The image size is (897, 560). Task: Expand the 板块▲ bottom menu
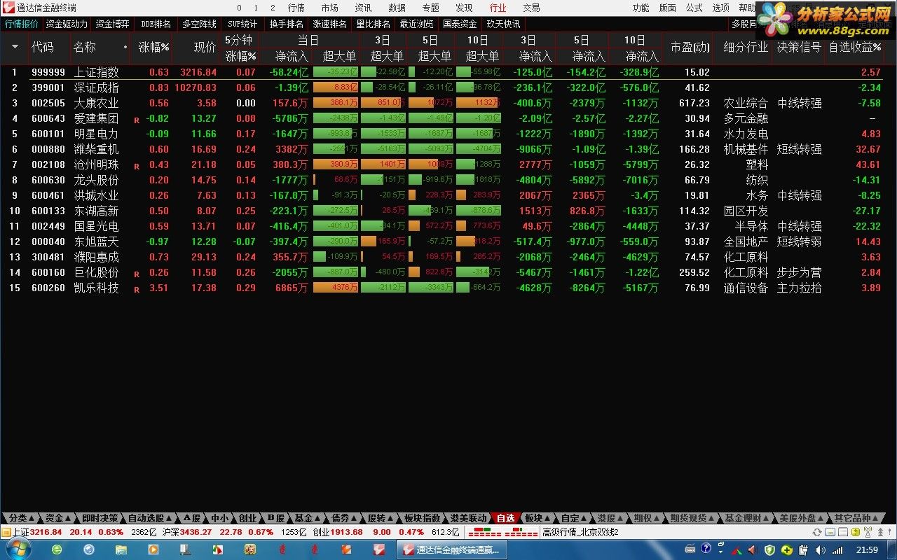(x=537, y=518)
